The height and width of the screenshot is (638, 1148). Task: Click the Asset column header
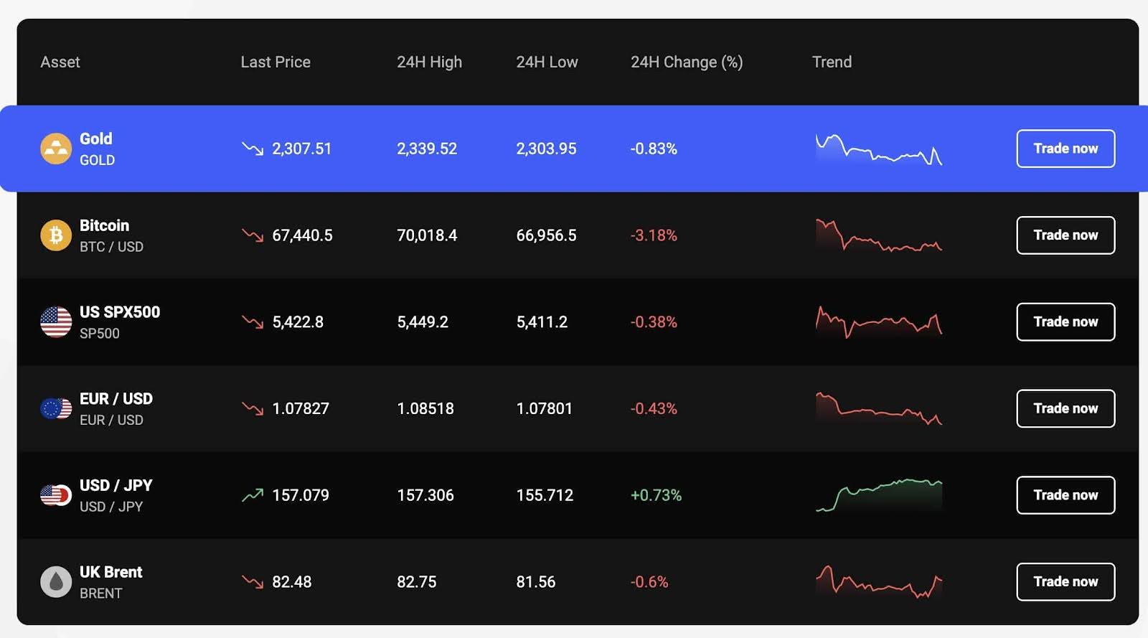[60, 62]
